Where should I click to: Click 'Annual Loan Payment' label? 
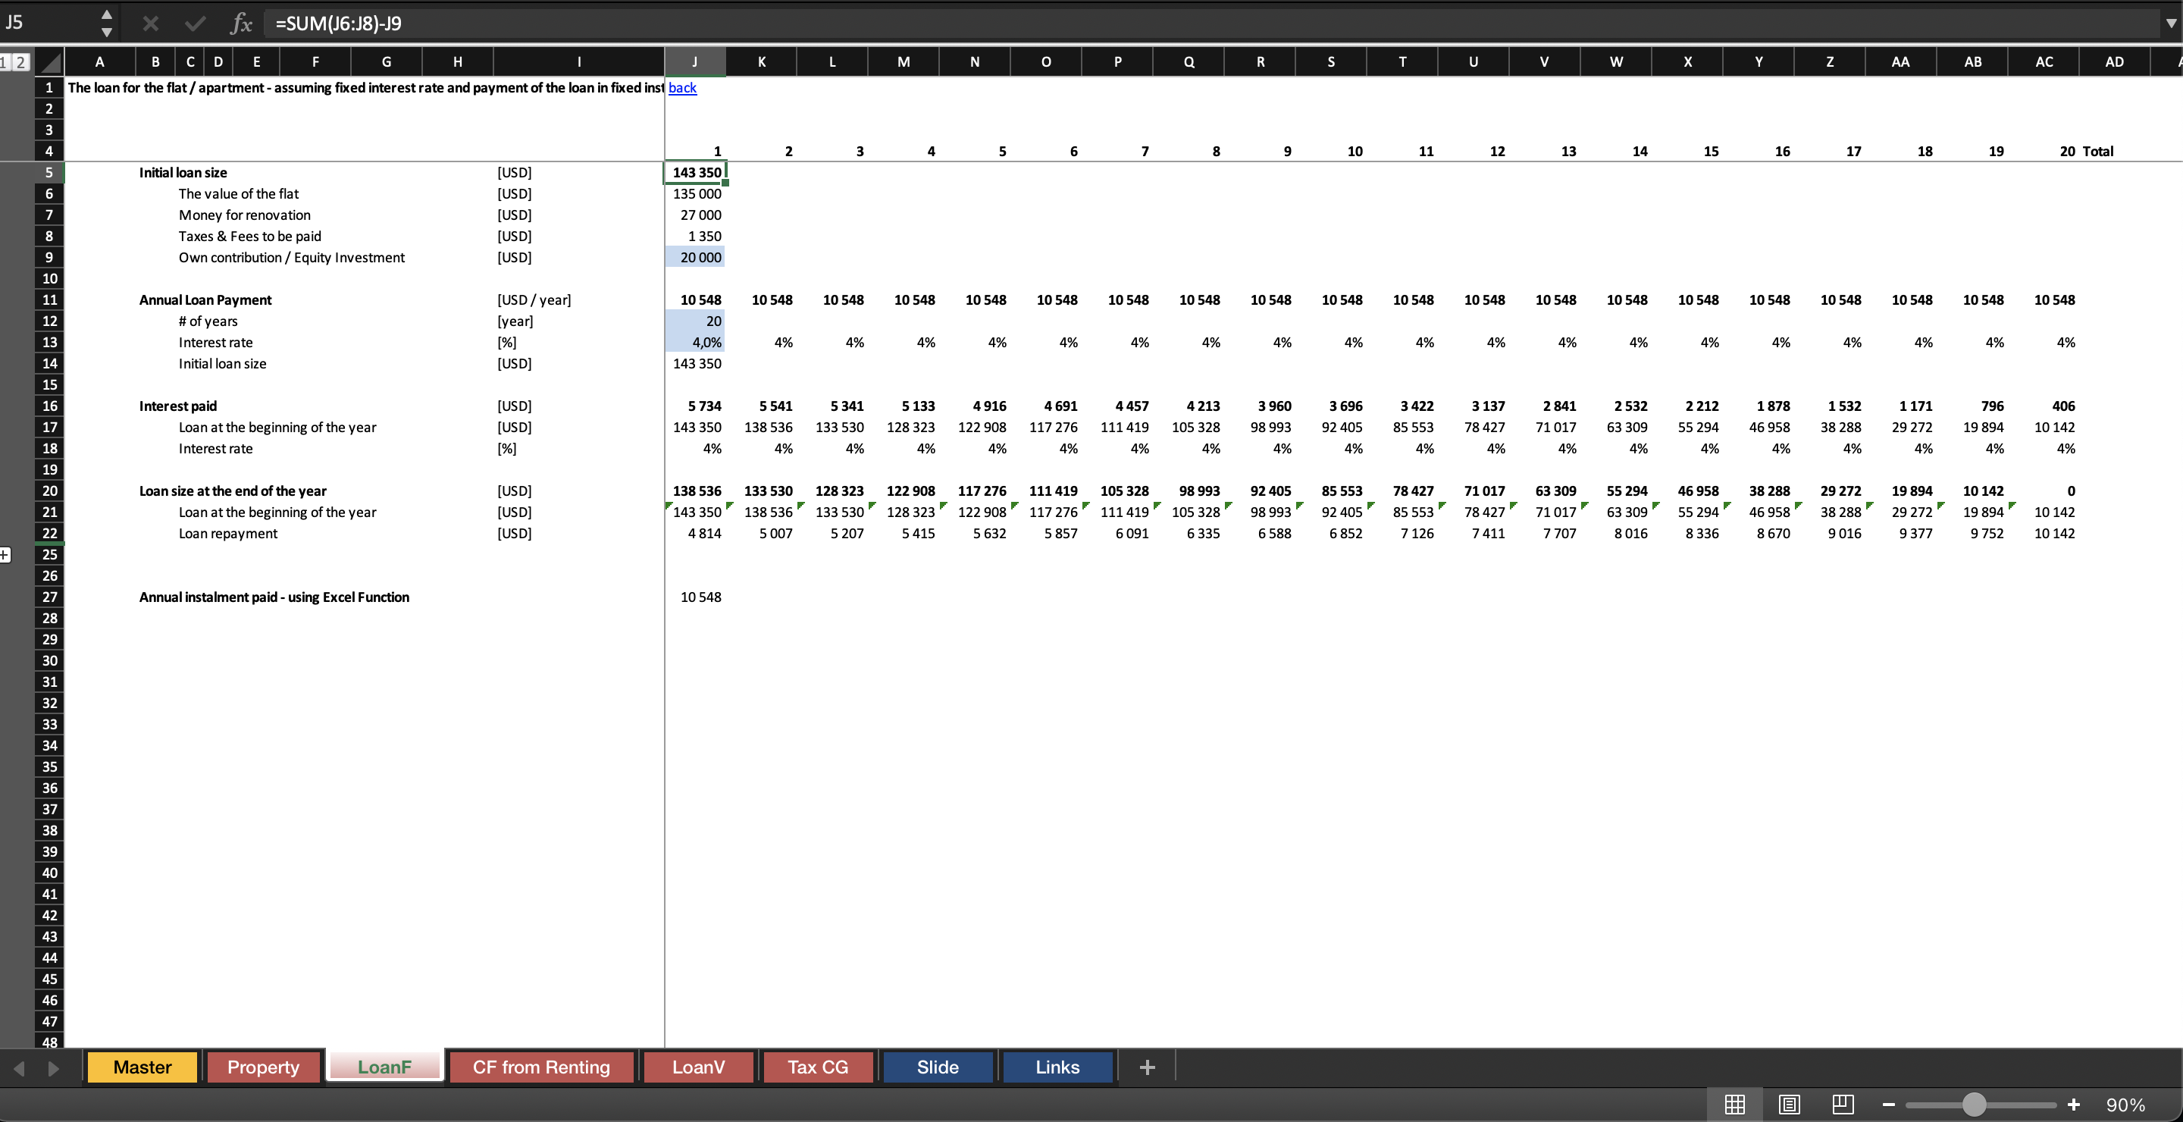[x=205, y=300]
